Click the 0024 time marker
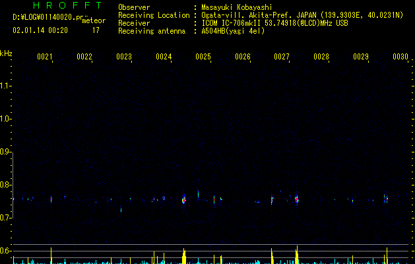The width and height of the screenshot is (415, 264). [164, 57]
